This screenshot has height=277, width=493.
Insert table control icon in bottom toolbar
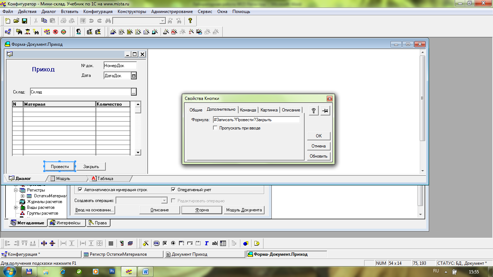(223, 243)
